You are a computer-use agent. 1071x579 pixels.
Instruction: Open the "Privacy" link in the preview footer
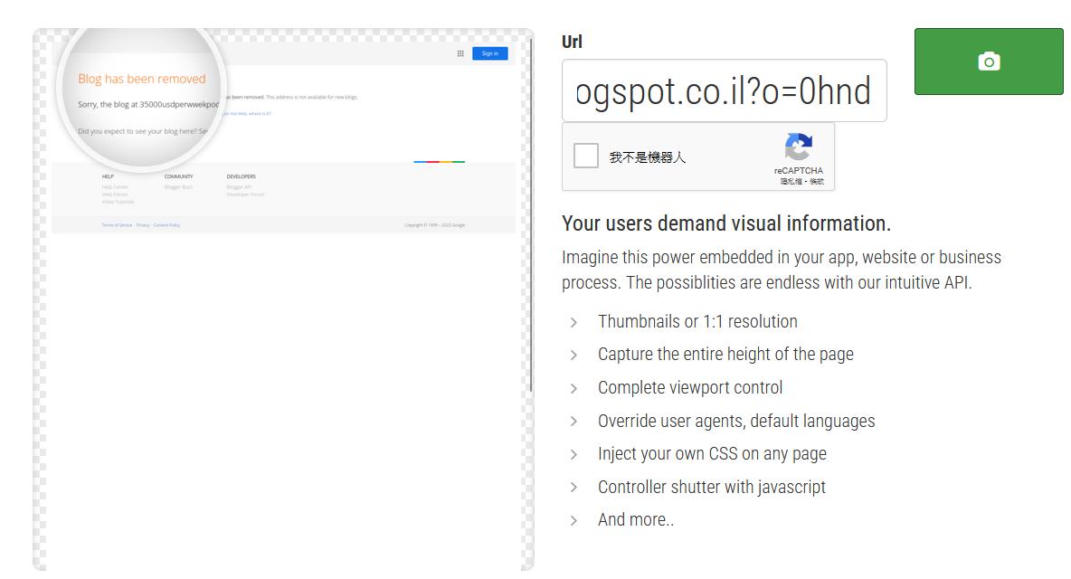click(x=143, y=224)
